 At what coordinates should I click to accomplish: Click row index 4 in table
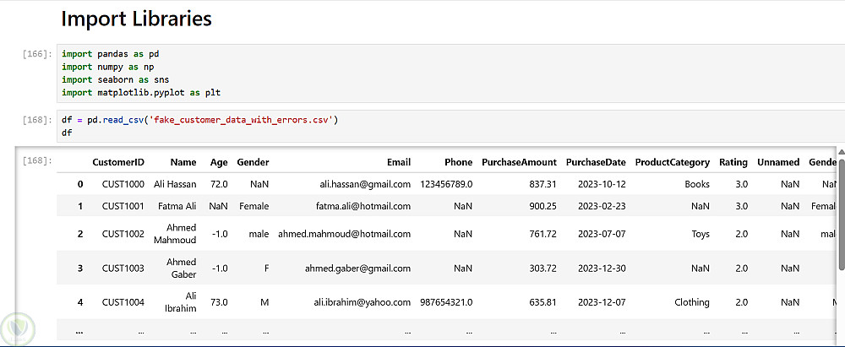point(80,302)
